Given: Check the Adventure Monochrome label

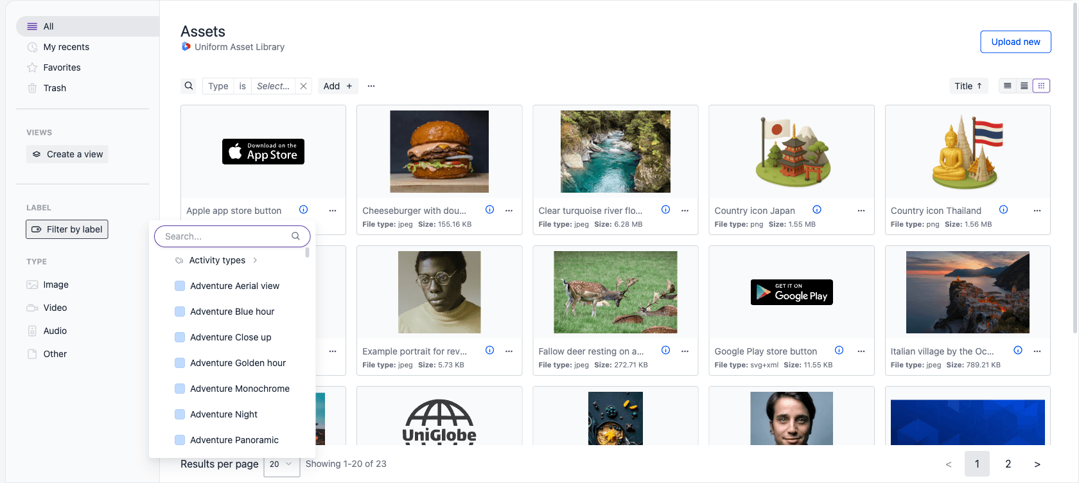Looking at the screenshot, I should point(180,389).
